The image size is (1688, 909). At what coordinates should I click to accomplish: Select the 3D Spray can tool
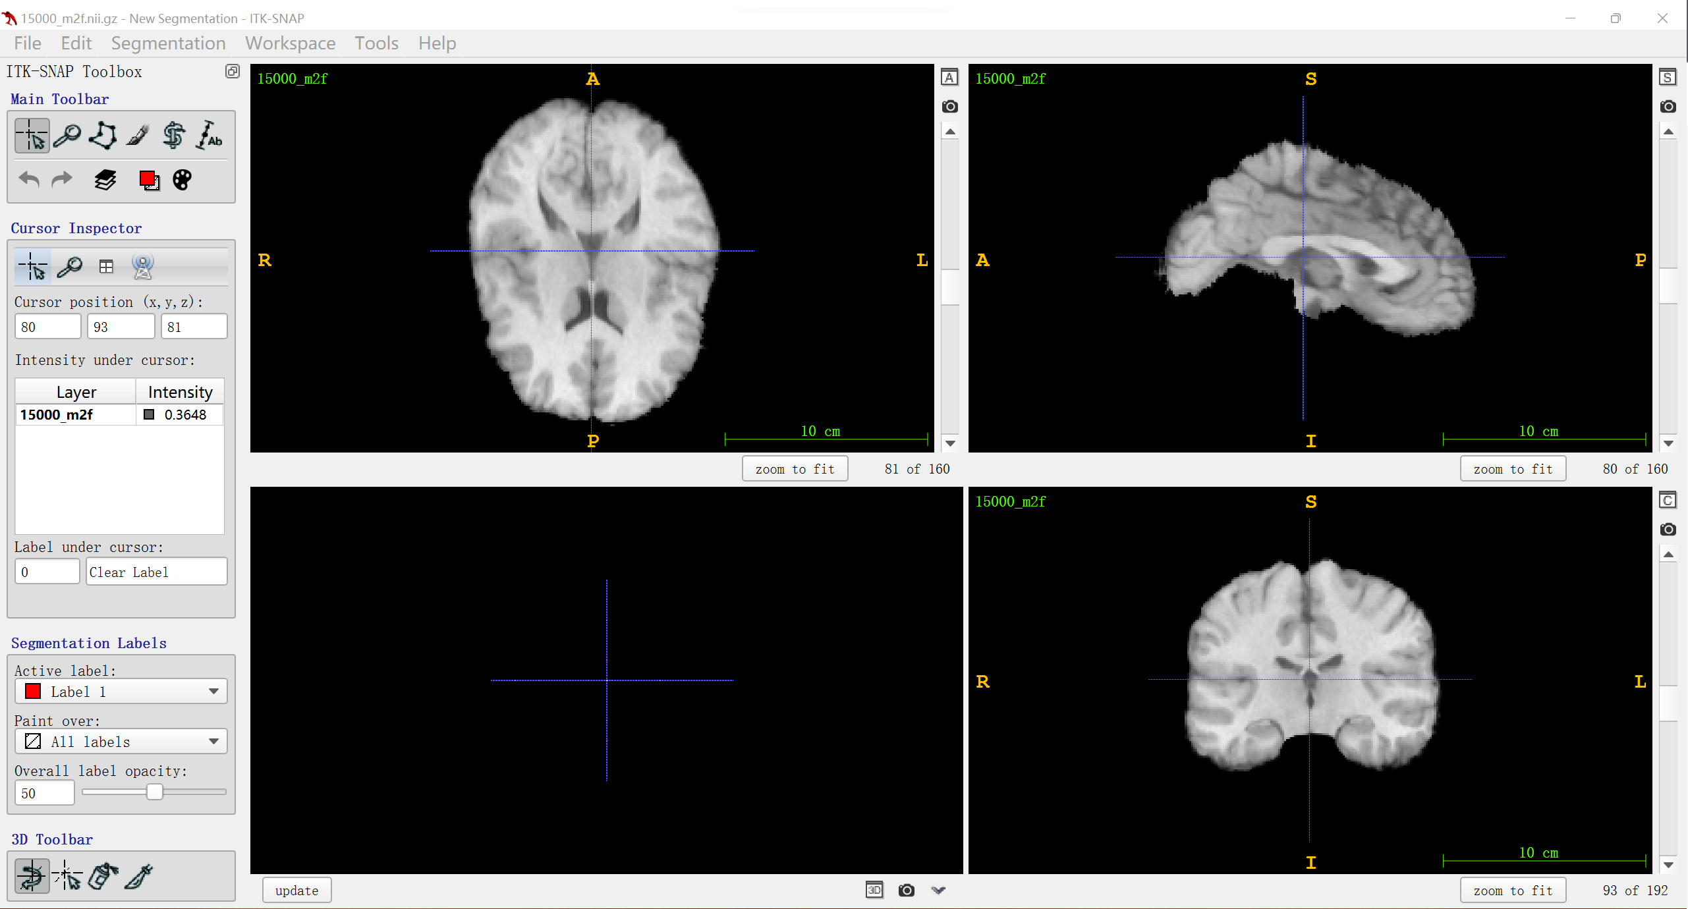pos(103,877)
